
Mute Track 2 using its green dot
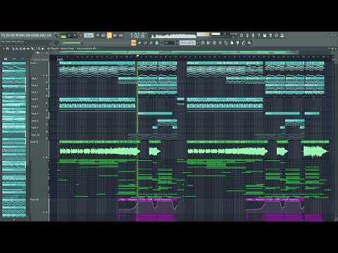[x=46, y=82]
